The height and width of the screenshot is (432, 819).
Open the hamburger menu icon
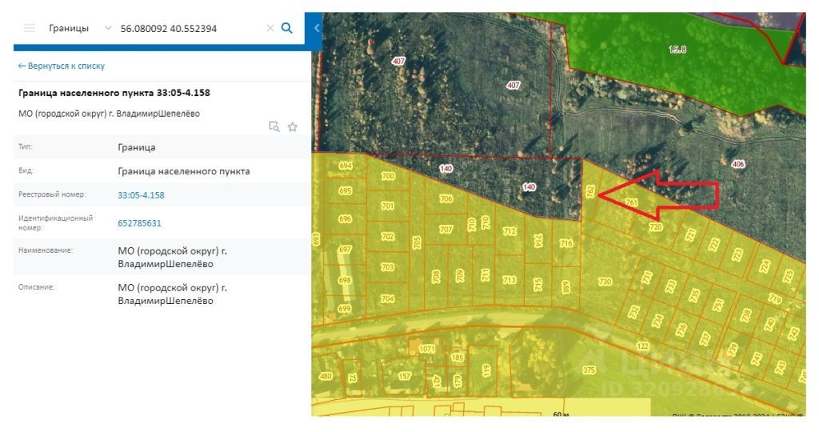[30, 28]
